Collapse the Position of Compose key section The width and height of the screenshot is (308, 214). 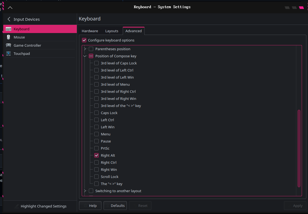coord(85,56)
